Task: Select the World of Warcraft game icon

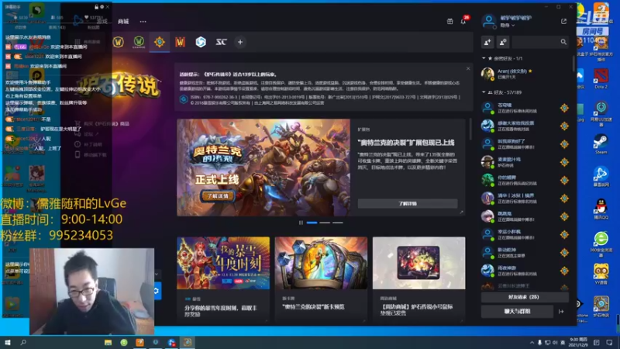Action: tap(119, 42)
